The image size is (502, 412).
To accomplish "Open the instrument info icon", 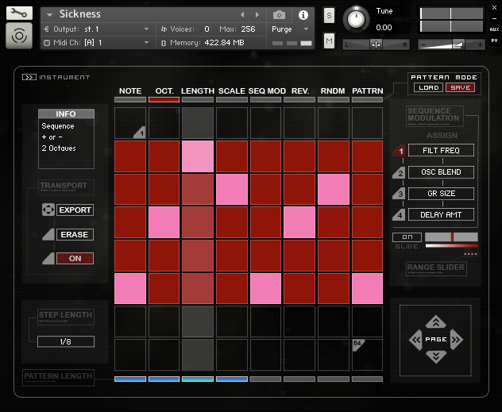I will (303, 15).
